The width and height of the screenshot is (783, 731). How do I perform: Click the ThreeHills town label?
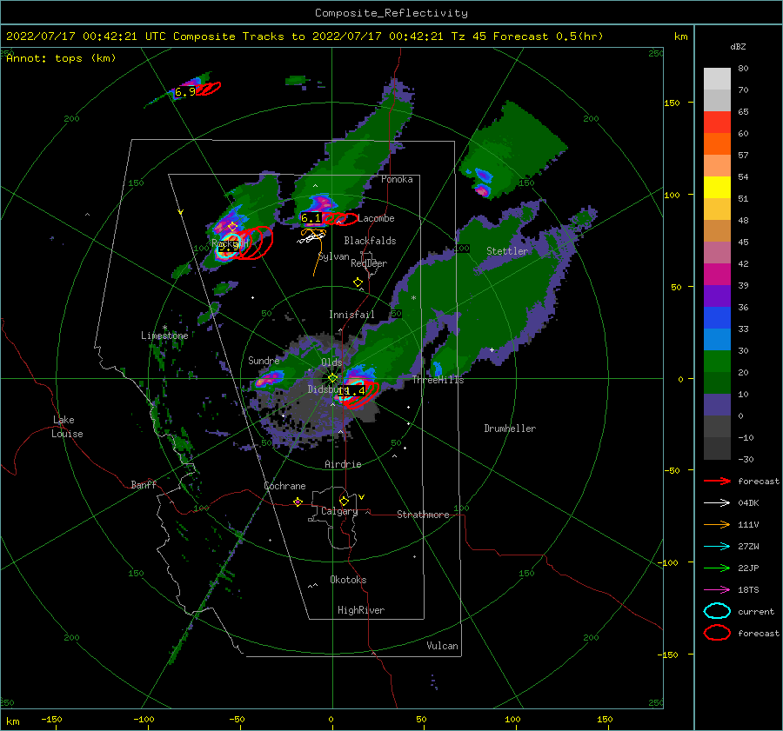438,380
